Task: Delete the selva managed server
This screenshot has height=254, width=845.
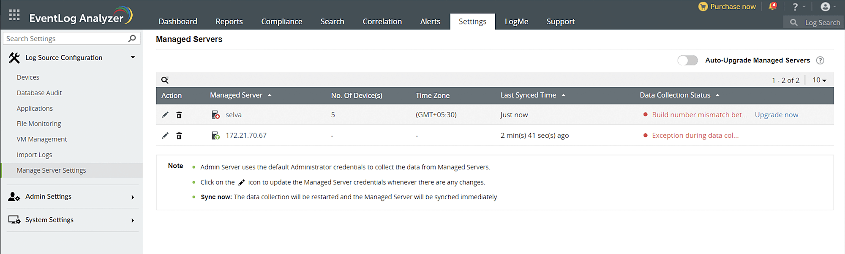Action: (x=179, y=115)
